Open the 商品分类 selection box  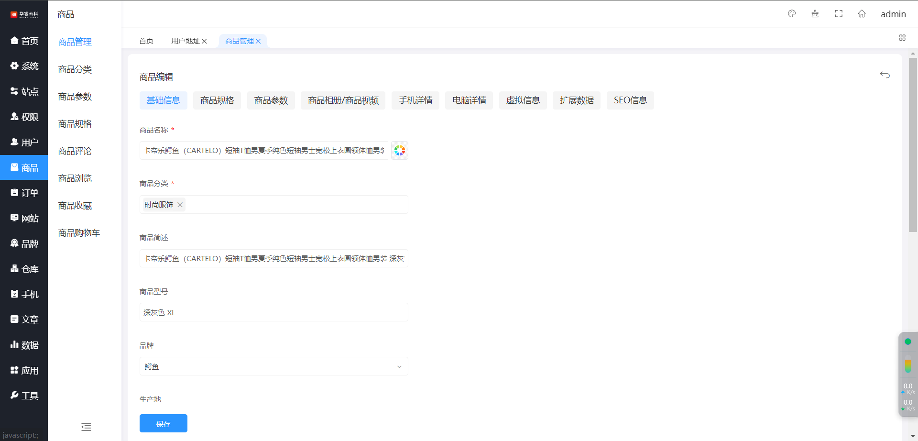click(296, 205)
